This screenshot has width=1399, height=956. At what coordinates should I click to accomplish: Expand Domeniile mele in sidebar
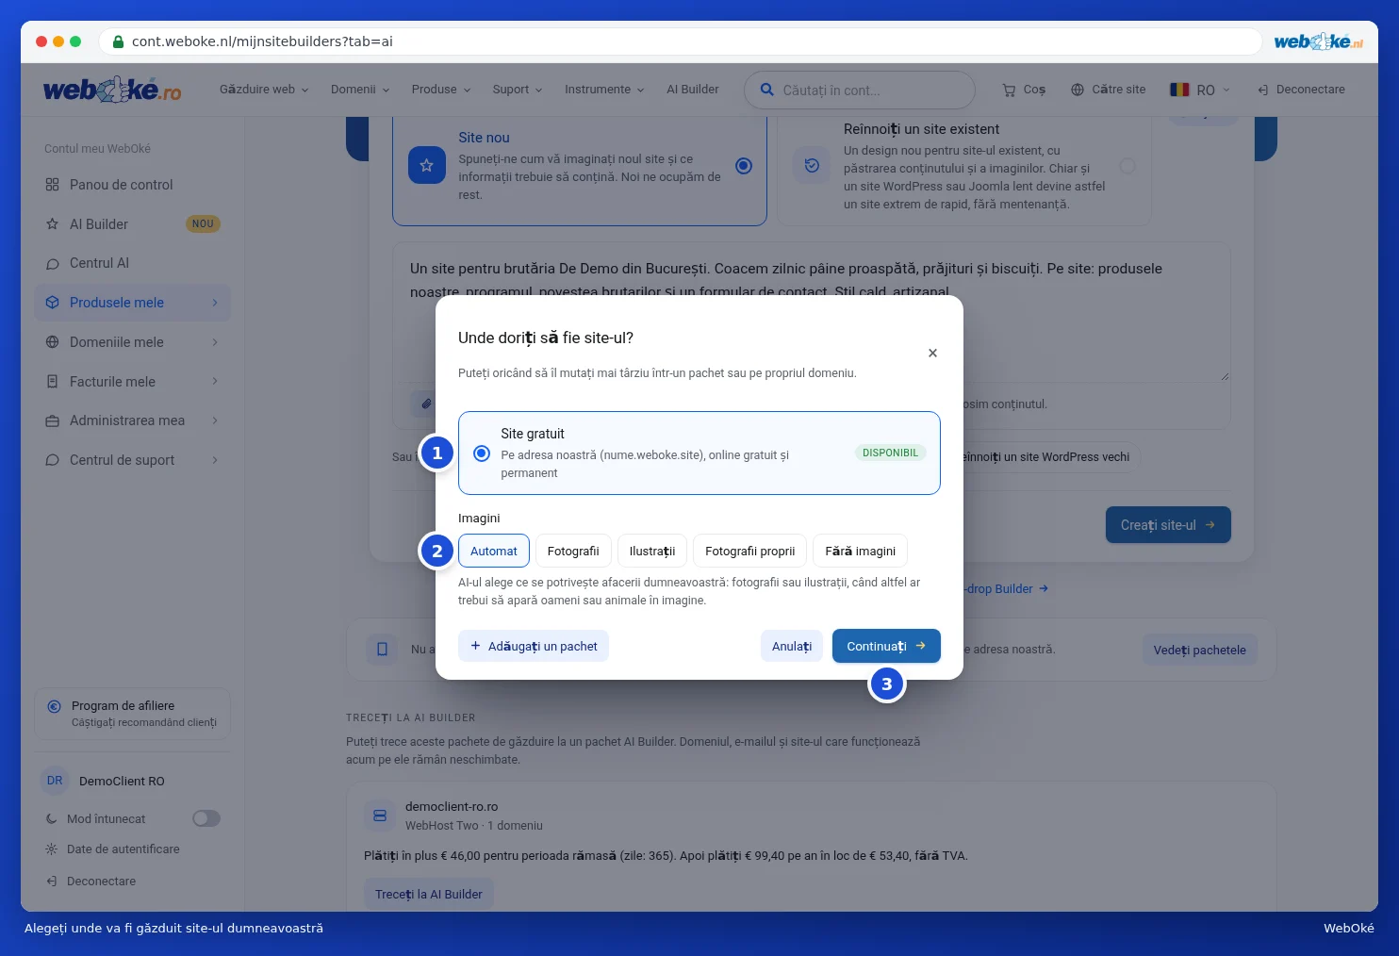coord(132,342)
